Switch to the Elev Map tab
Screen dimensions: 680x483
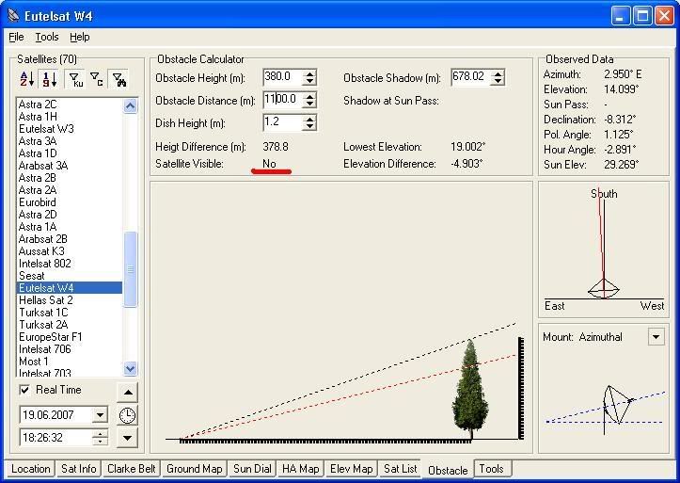351,469
